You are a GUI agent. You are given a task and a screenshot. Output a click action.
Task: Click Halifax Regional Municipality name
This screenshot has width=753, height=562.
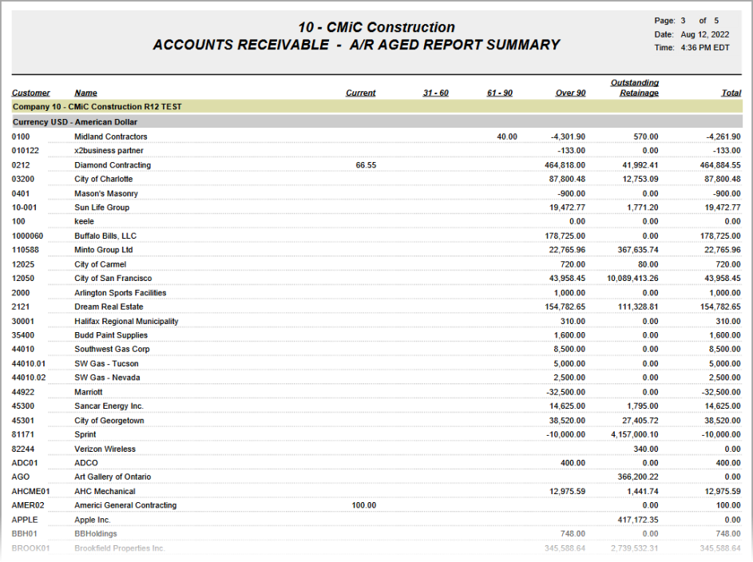point(126,322)
